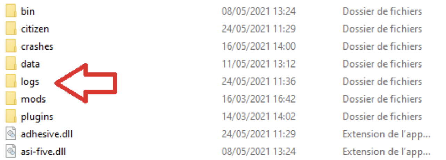Image resolution: width=446 pixels, height=160 pixels.
Task: Click the bin row's Dossier de fichiers type
Action: pos(382,11)
